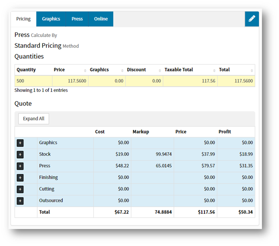
Task: Click total price $117.56
Action: pos(206,212)
